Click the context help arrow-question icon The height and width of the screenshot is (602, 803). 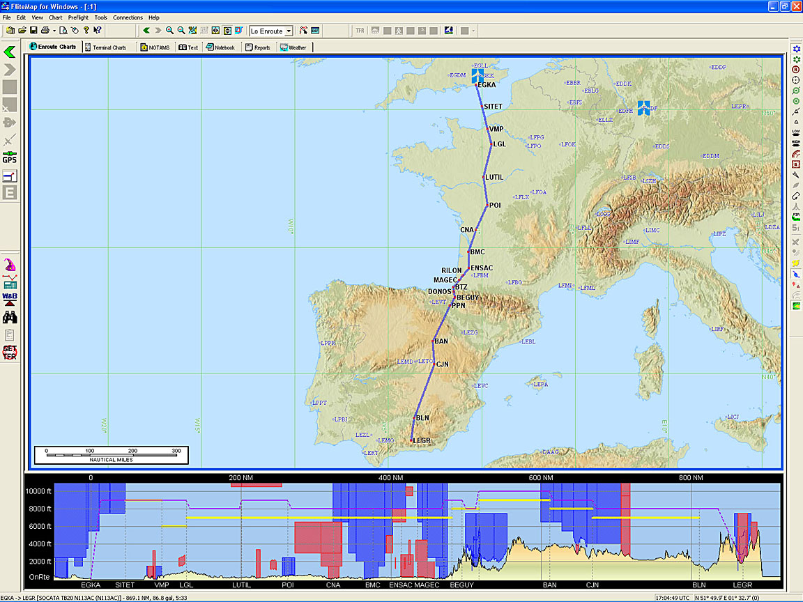98,31
